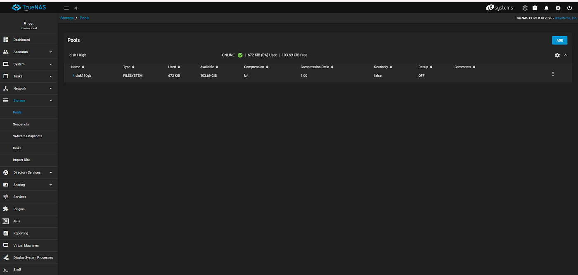Sort by Compression Ratio column
This screenshot has width=578, height=275.
[x=317, y=67]
